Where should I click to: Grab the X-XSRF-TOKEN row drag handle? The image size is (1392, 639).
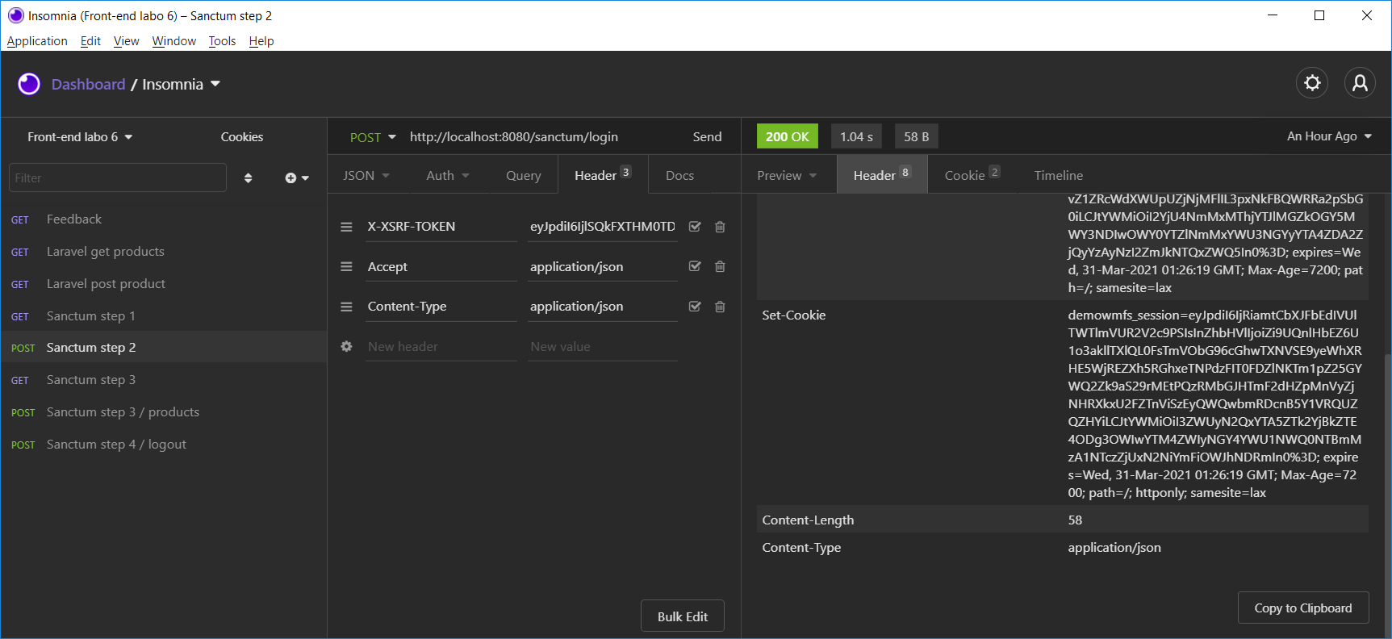point(346,227)
